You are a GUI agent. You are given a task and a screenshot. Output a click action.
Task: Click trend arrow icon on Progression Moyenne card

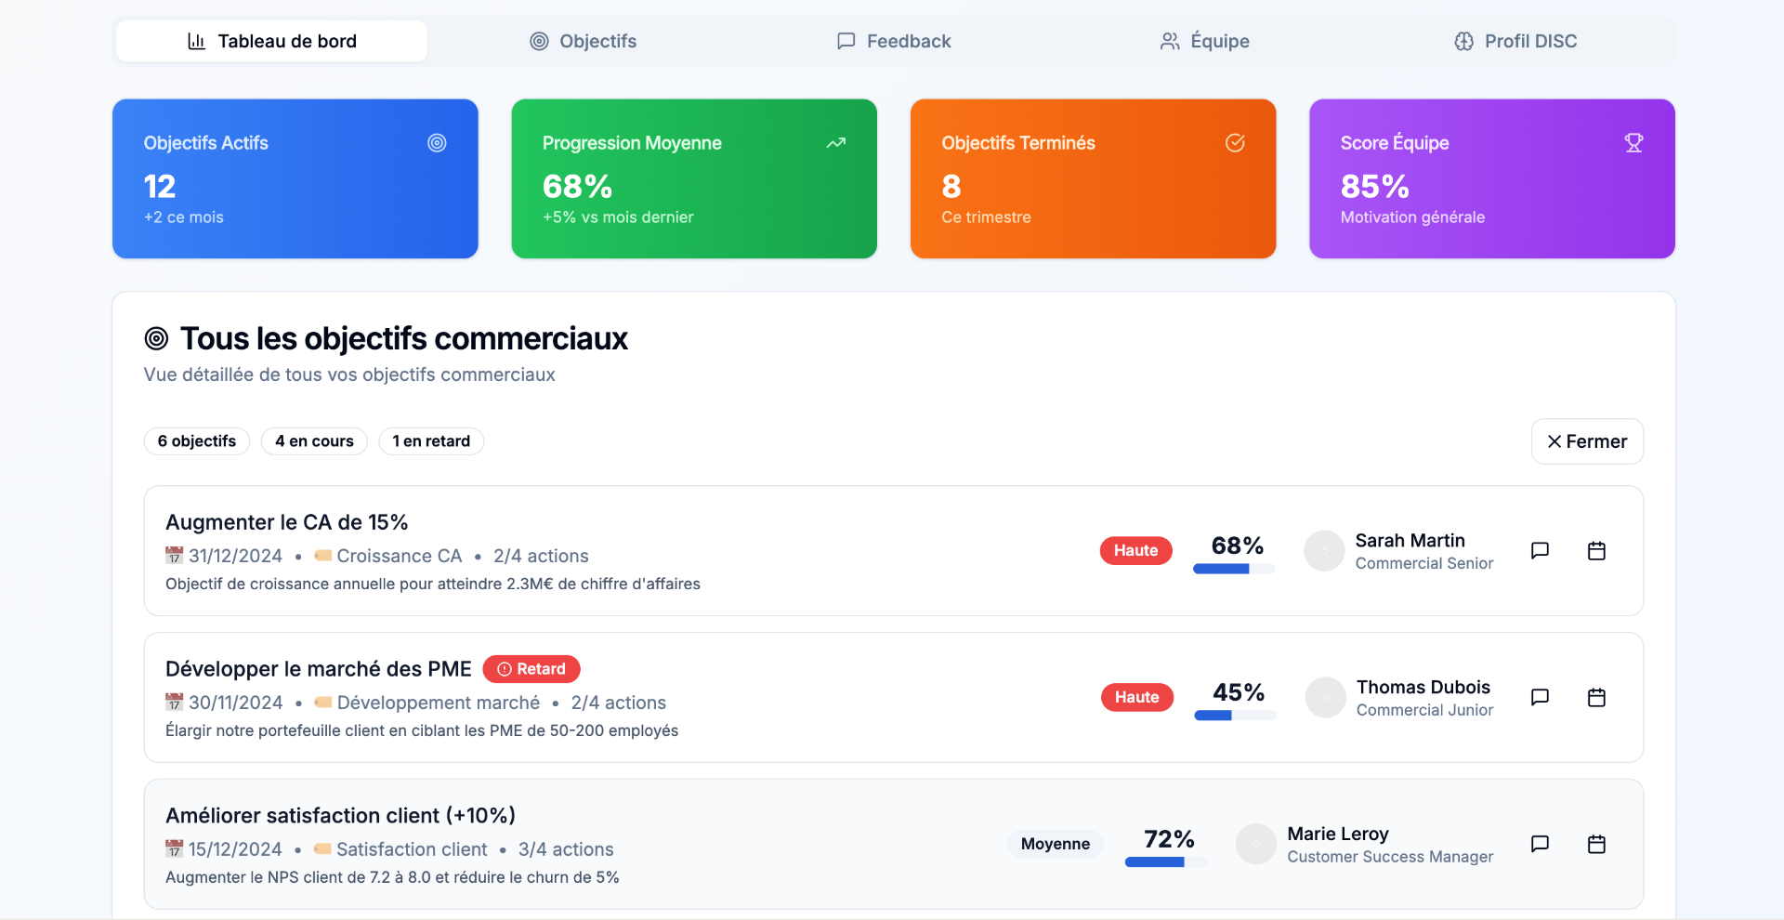[x=836, y=143]
